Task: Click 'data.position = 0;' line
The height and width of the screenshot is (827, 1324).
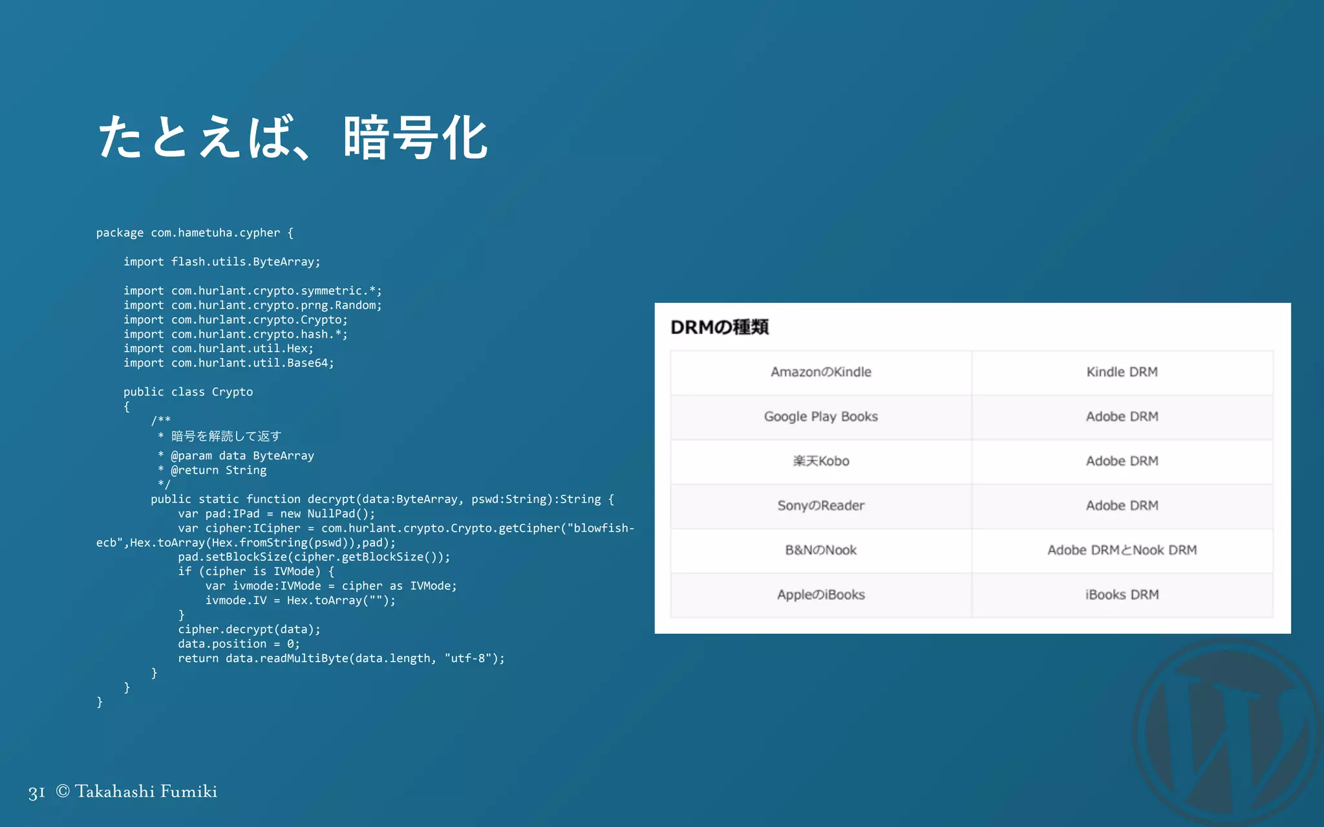Action: pos(239,644)
